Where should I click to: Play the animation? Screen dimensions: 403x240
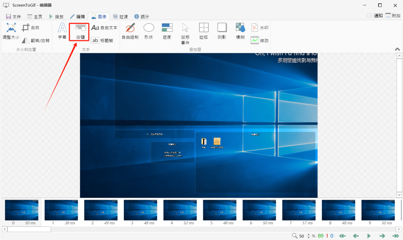369,236
